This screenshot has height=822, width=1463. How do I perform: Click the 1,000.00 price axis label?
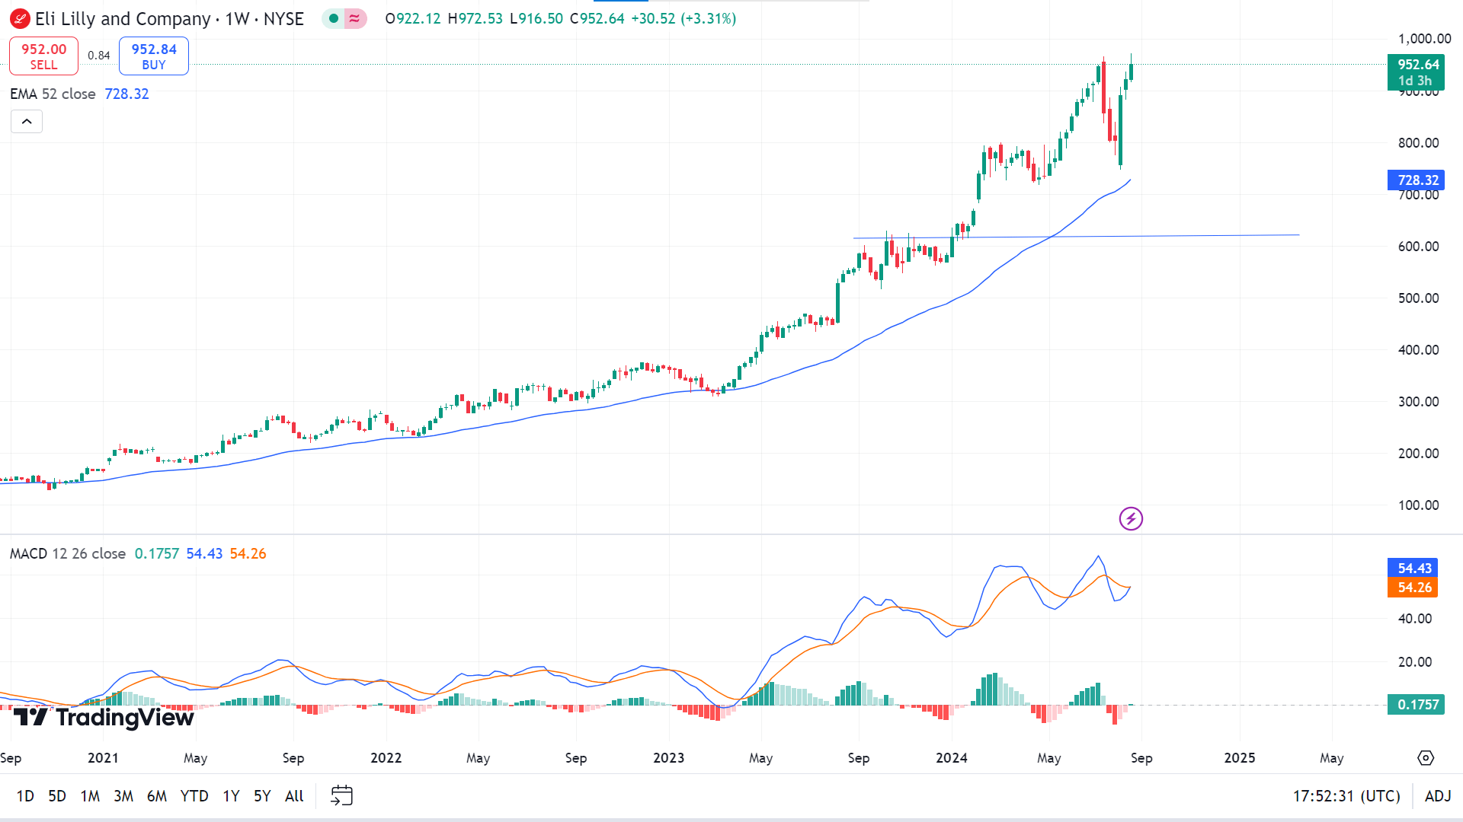tap(1424, 39)
